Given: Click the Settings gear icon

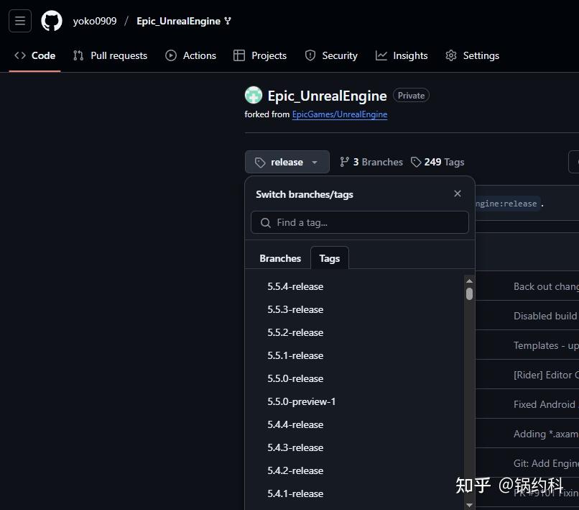Looking at the screenshot, I should pyautogui.click(x=451, y=55).
